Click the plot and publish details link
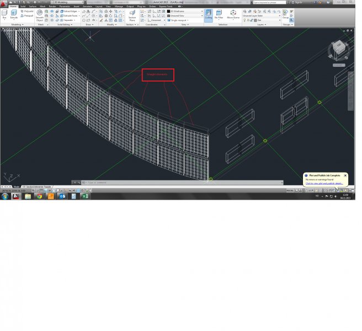Screen dimensions: 362x331 324,184
